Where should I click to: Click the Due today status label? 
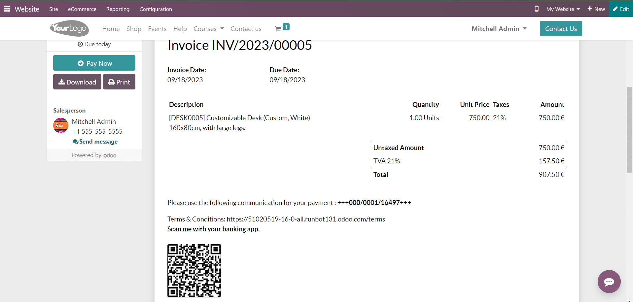94,44
